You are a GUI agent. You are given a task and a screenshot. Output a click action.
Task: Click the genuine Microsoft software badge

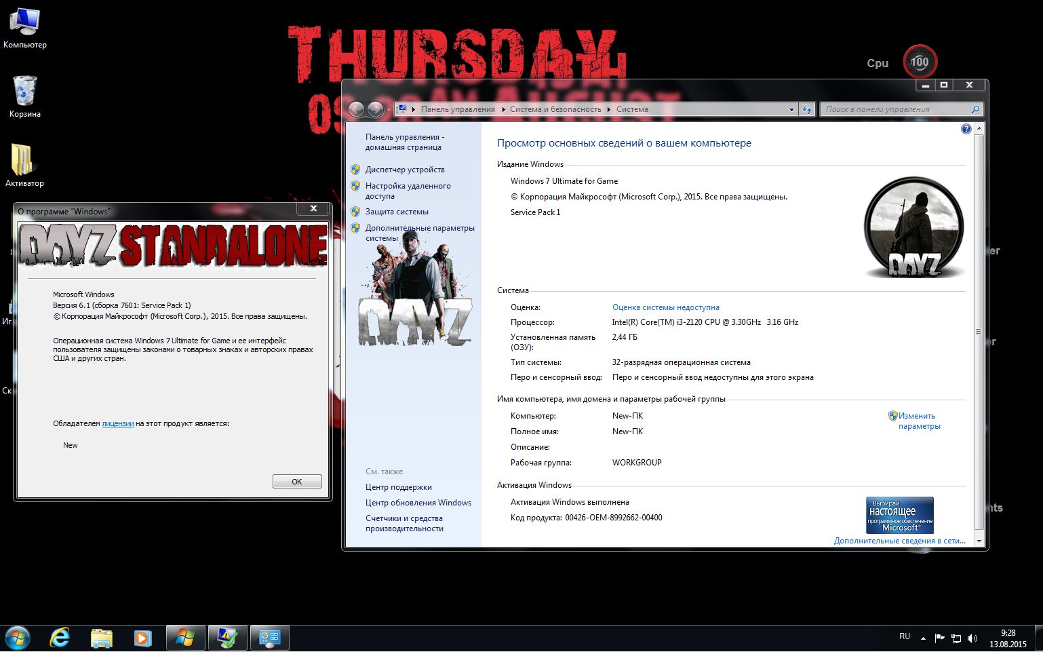900,515
